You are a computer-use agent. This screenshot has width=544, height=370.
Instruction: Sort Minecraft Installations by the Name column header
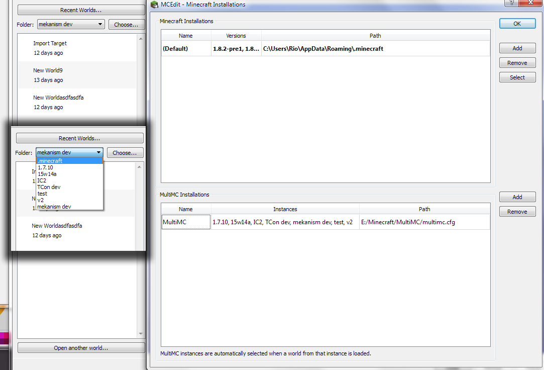pos(186,36)
